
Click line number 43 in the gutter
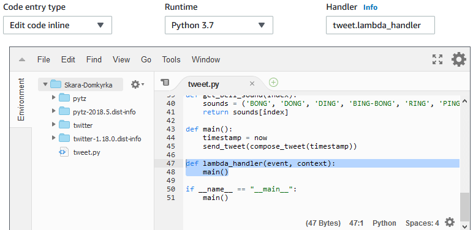(x=171, y=129)
